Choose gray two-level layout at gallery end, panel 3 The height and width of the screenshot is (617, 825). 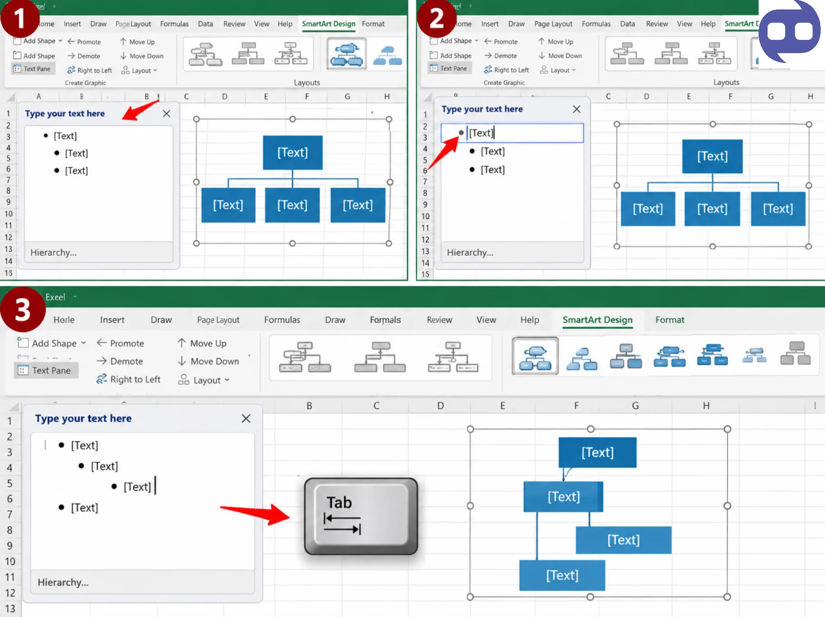pos(795,354)
